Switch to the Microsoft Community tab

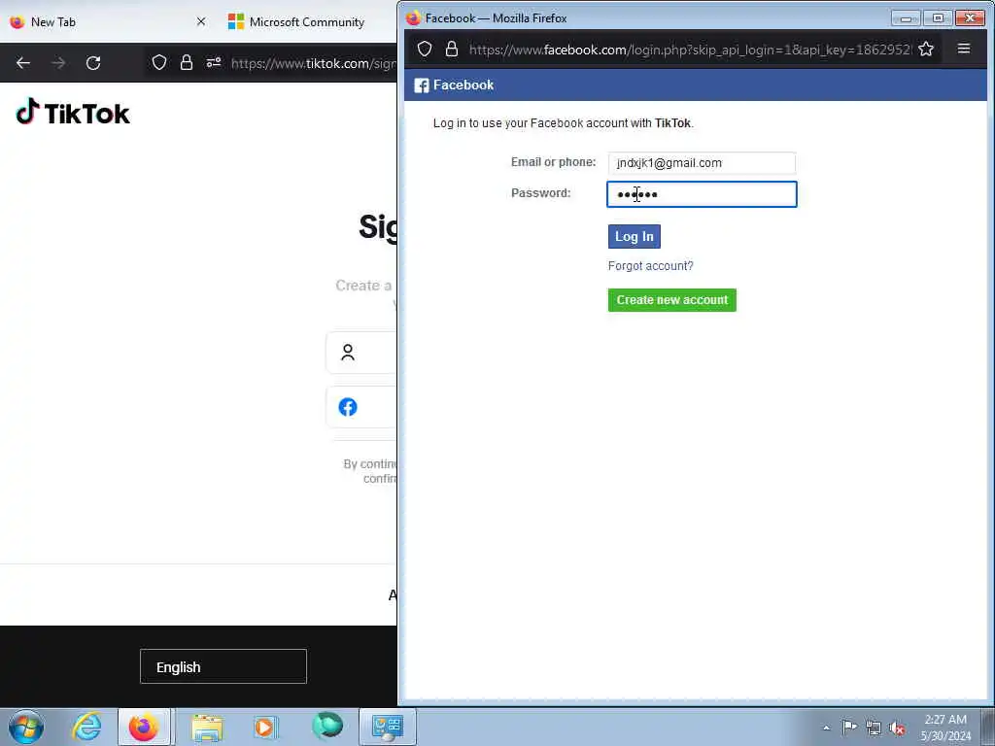(307, 21)
